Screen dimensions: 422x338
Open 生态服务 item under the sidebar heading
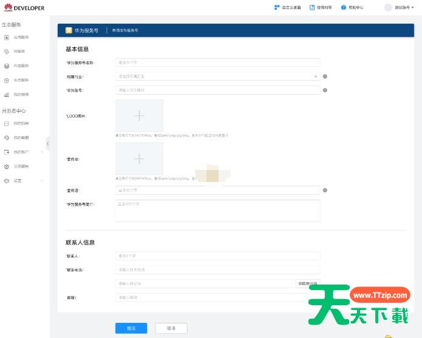(x=16, y=80)
